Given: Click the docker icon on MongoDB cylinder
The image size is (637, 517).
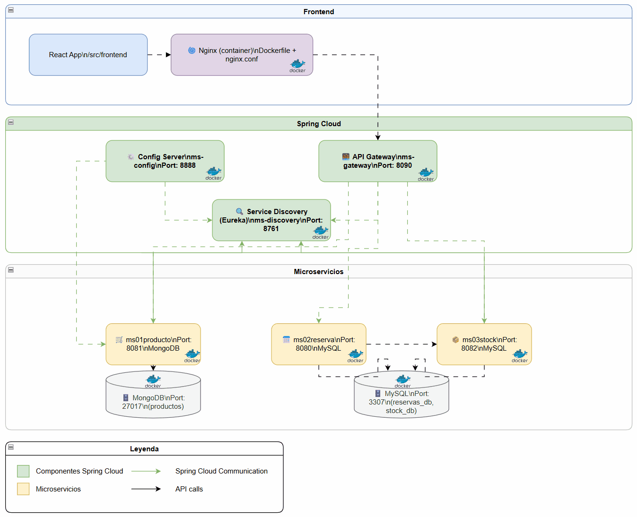Looking at the screenshot, I should click(153, 381).
